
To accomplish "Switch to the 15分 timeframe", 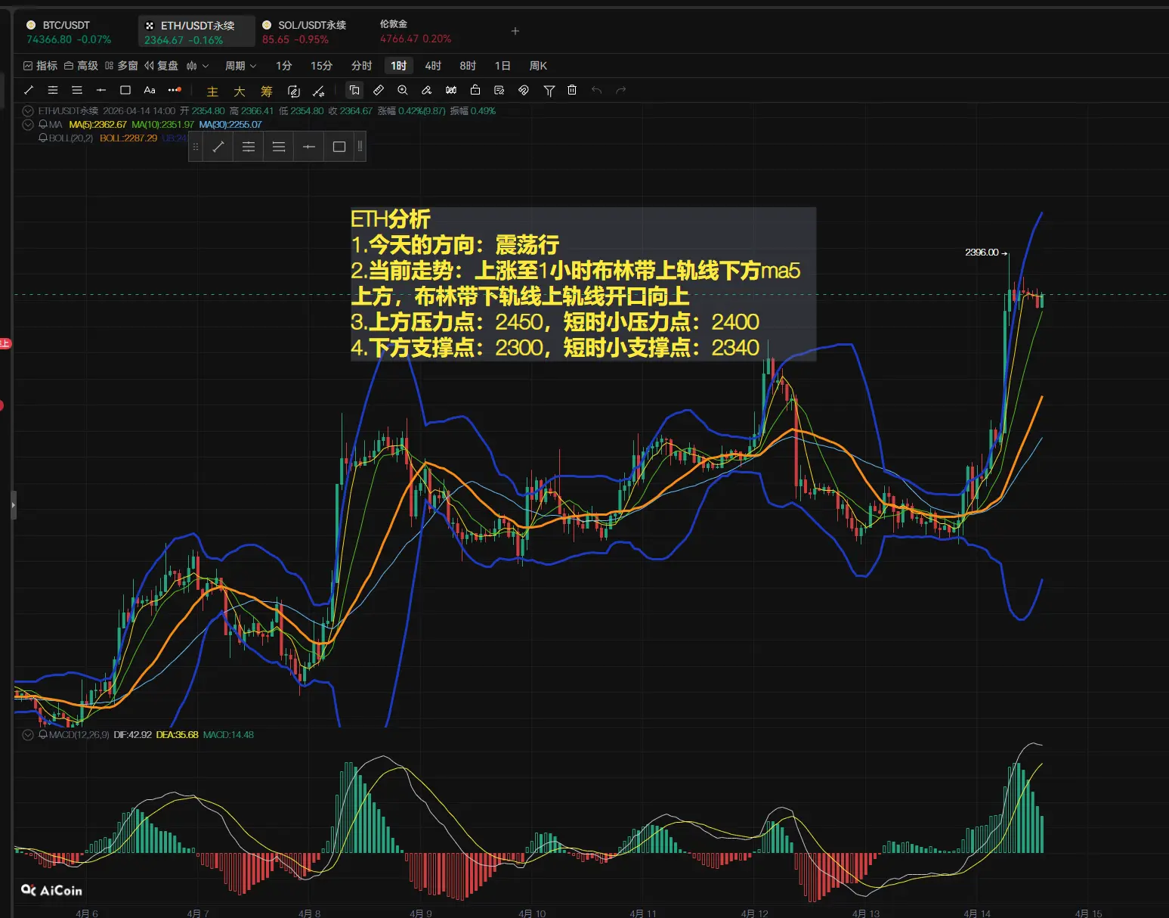I will (321, 66).
